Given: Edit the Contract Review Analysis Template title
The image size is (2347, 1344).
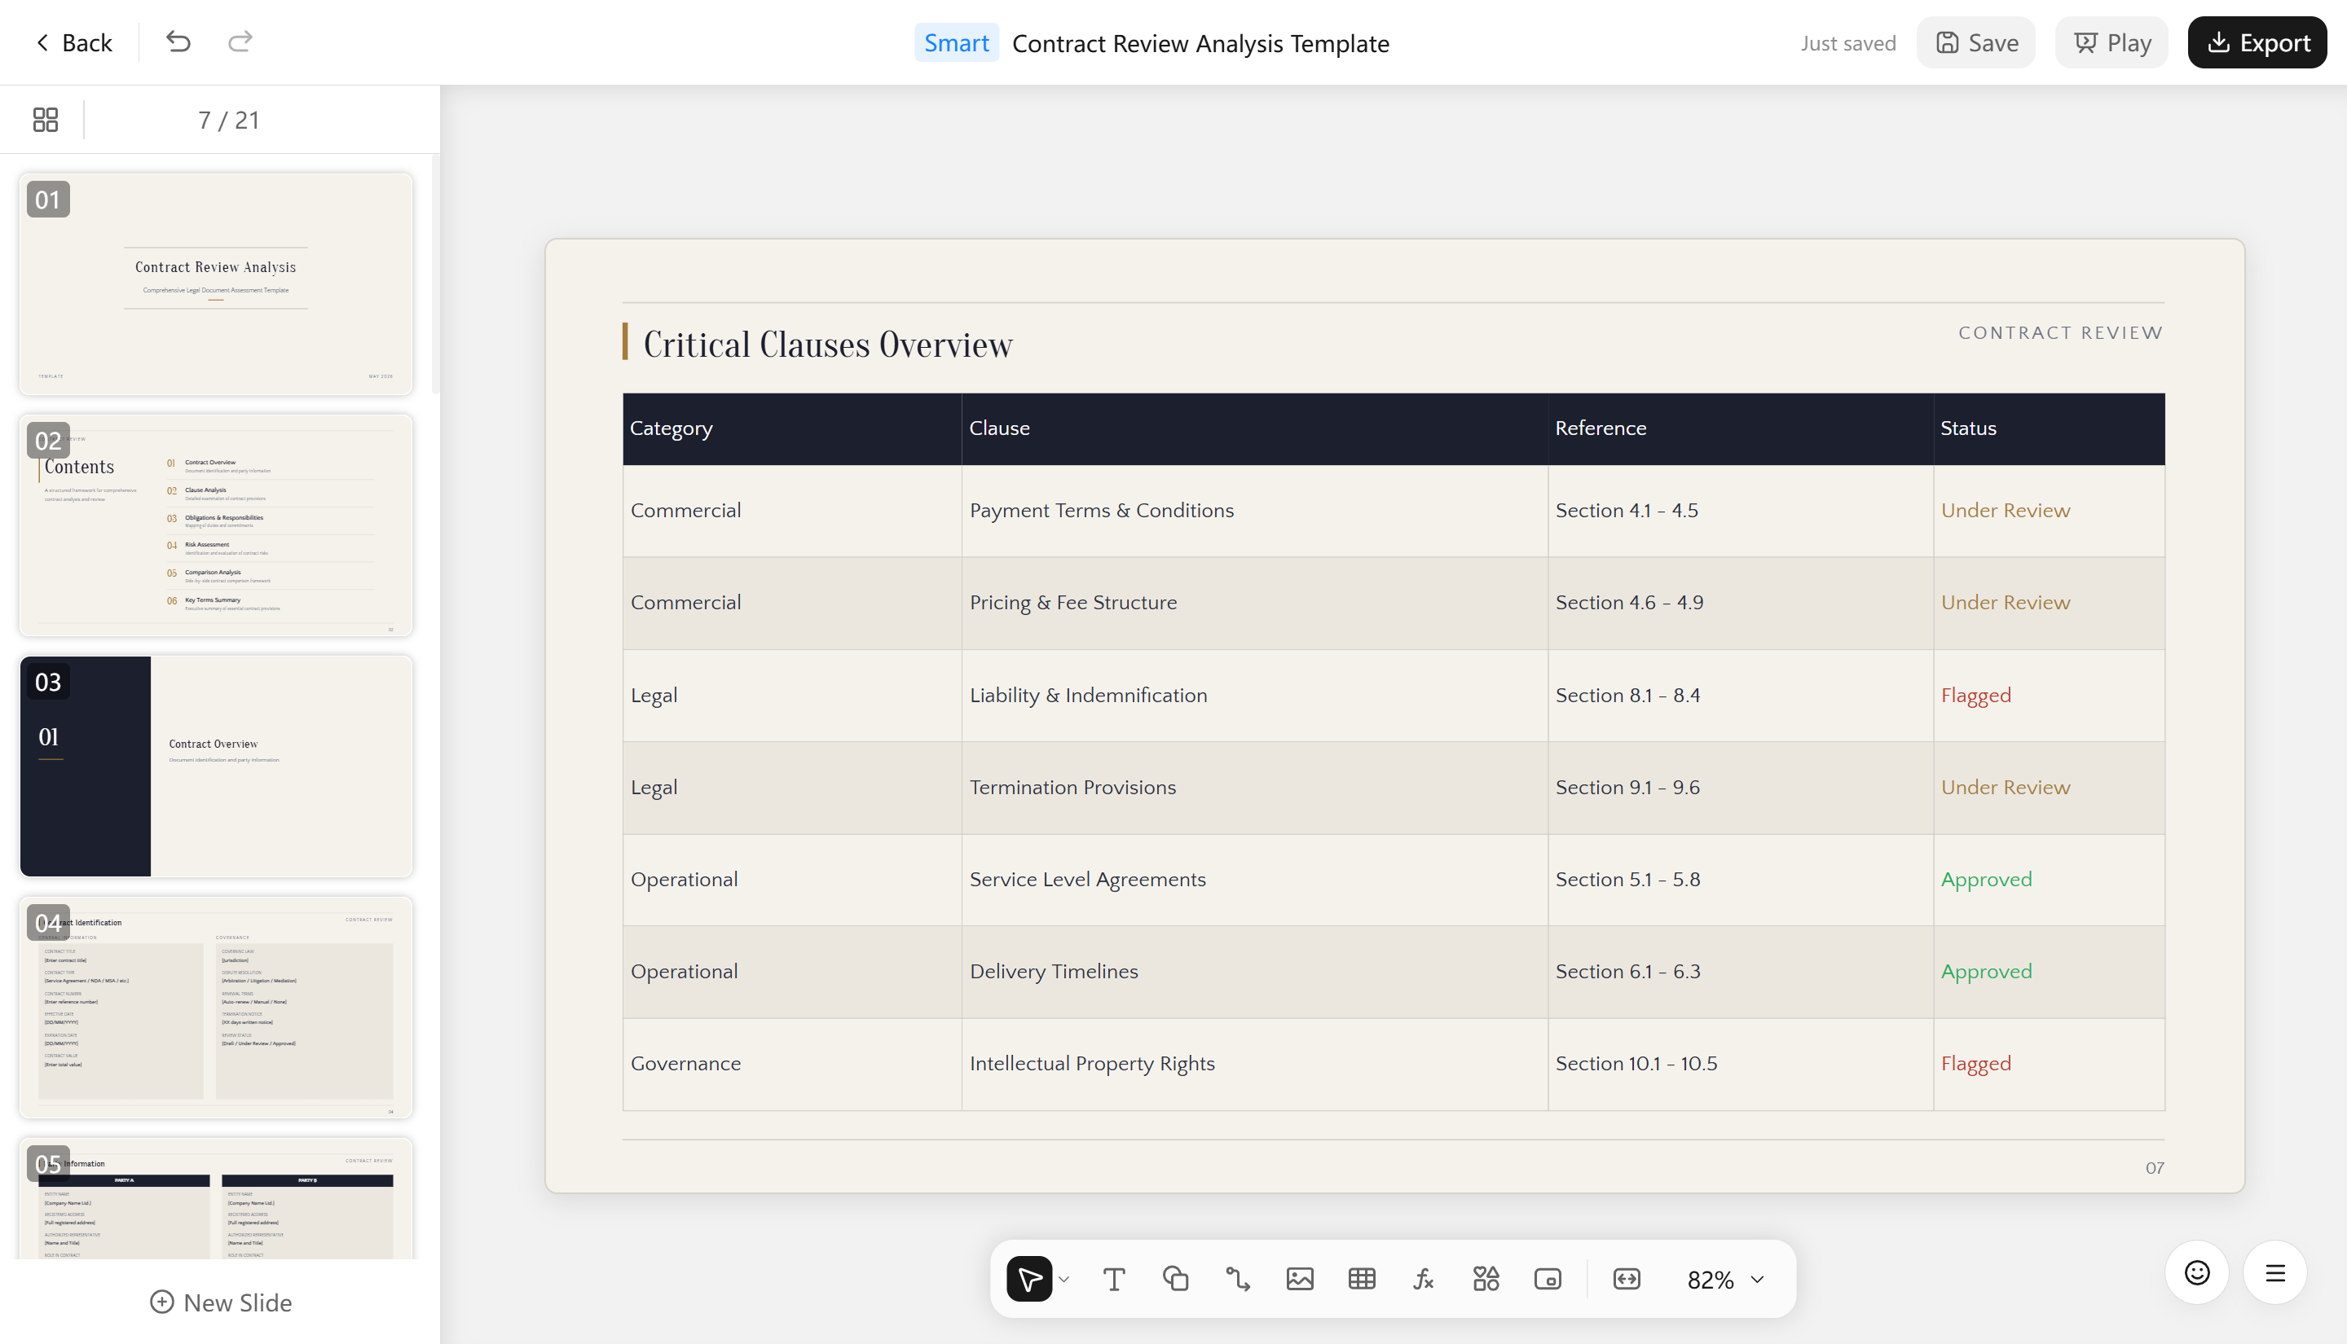Looking at the screenshot, I should [x=1200, y=43].
